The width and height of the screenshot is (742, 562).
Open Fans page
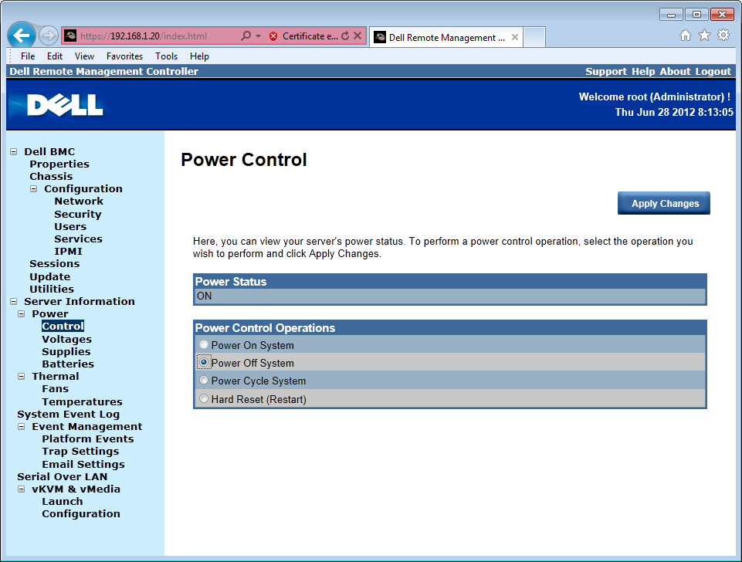click(55, 389)
